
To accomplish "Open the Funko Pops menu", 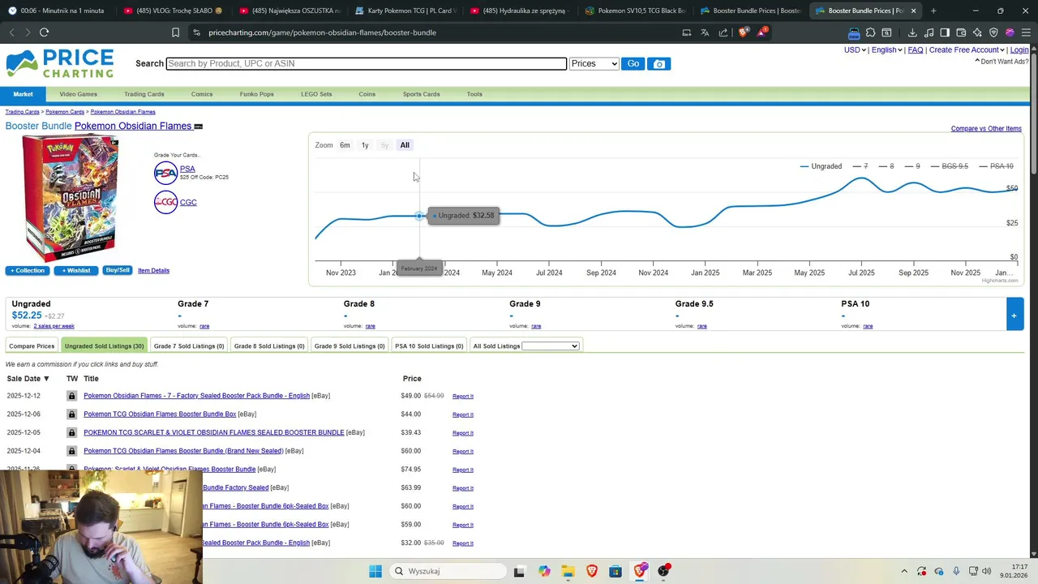I will (256, 94).
